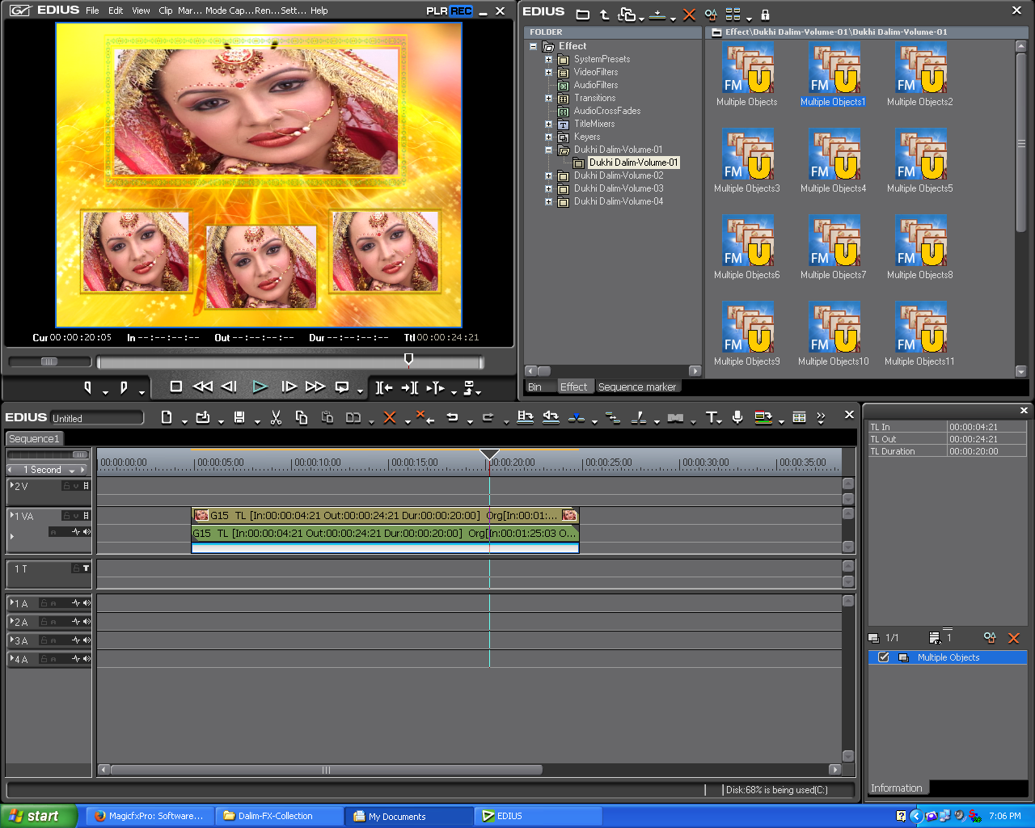Click the Undo arrow icon
This screenshot has width=1035, height=828.
[452, 417]
